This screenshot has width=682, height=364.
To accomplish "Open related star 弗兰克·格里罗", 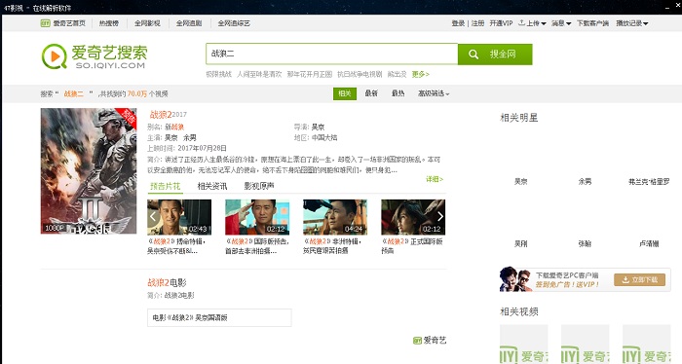I will pyautogui.click(x=649, y=182).
